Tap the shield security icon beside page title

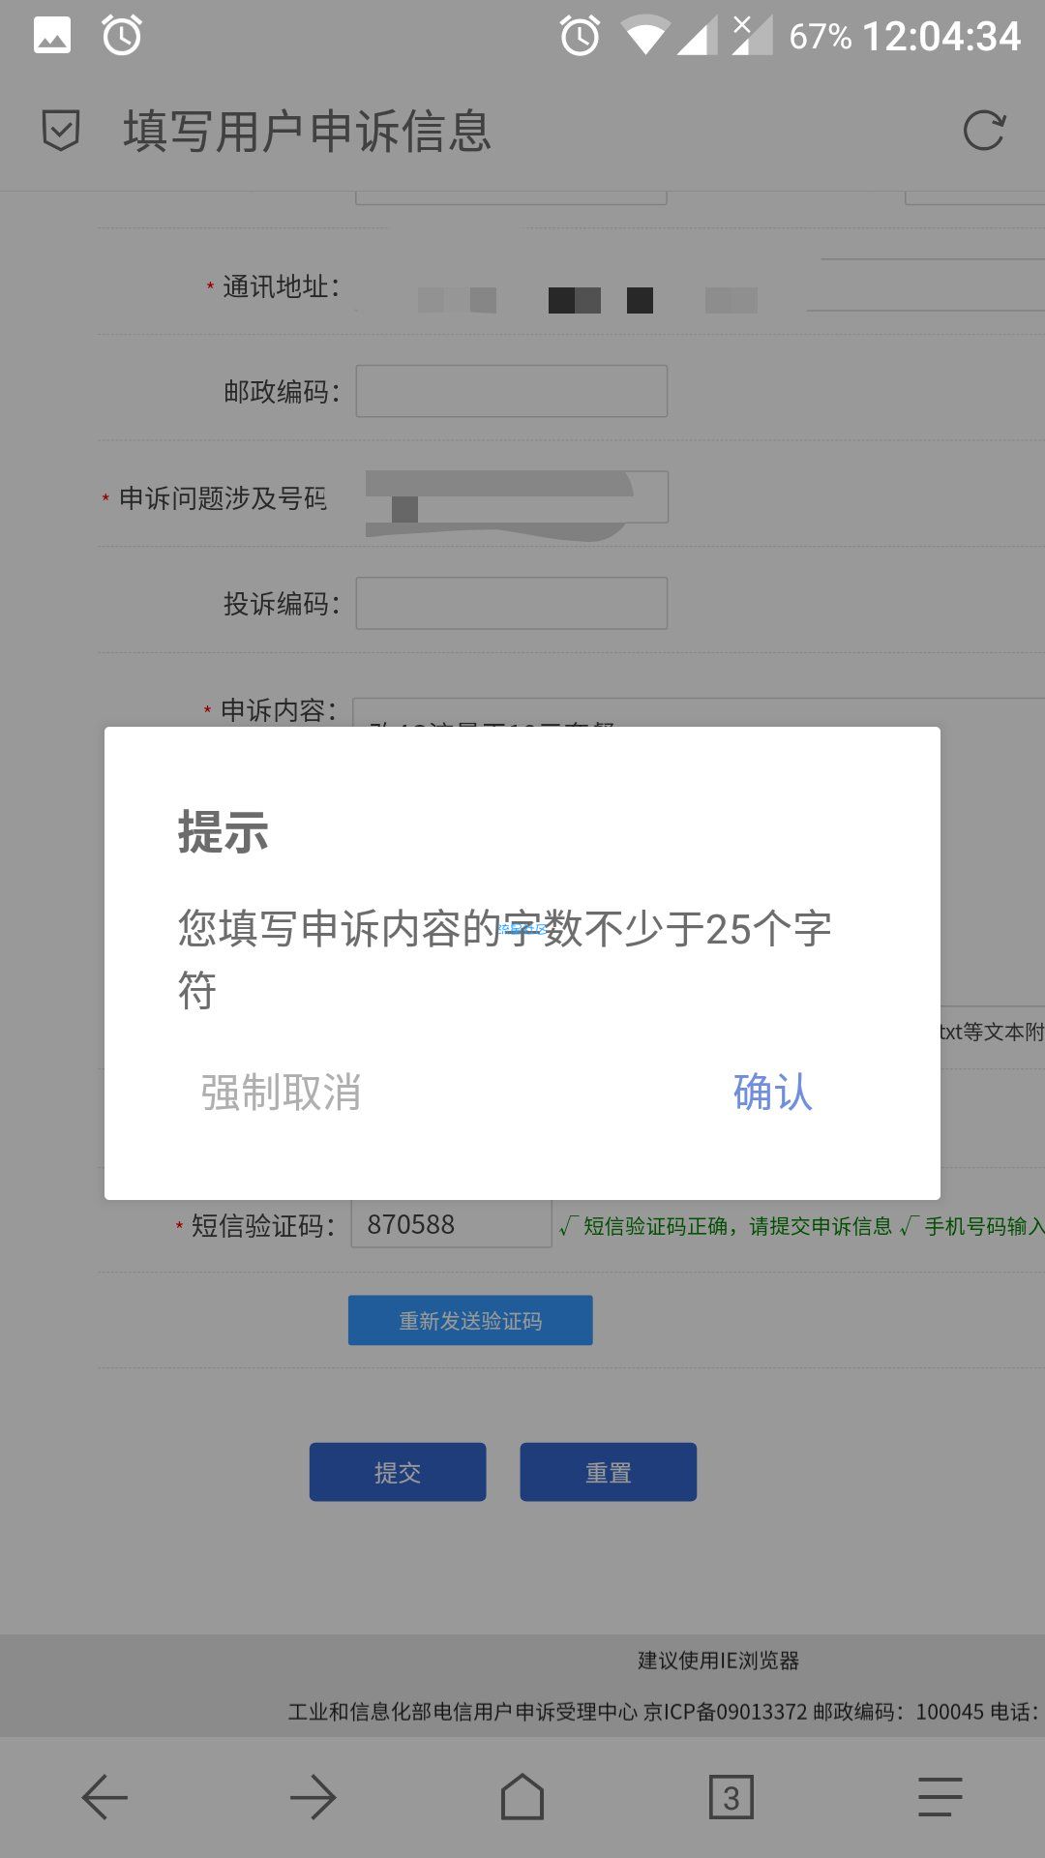tap(61, 131)
